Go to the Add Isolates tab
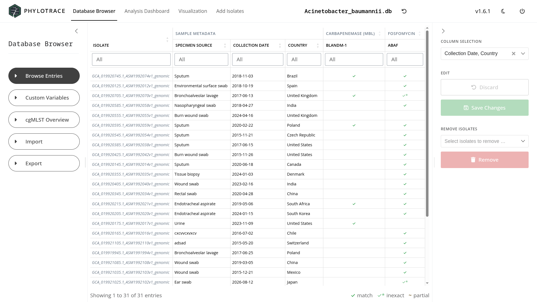This screenshot has height=302, width=537. pos(230,11)
